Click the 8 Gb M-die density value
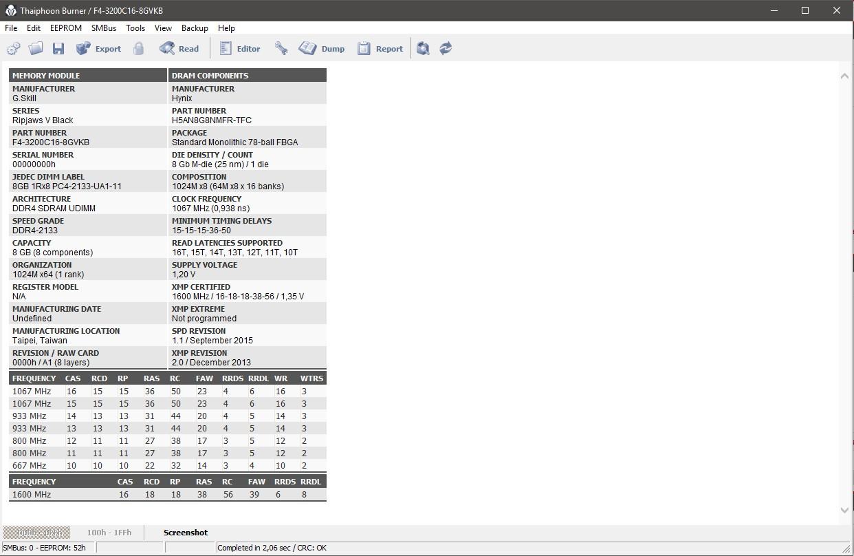Screen dimensions: 854x556 (x=220, y=164)
